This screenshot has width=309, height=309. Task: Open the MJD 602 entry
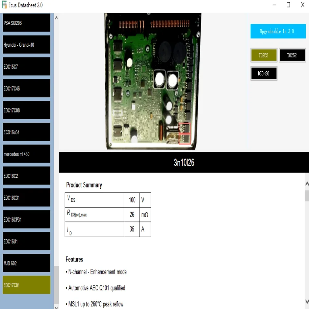coord(26,263)
